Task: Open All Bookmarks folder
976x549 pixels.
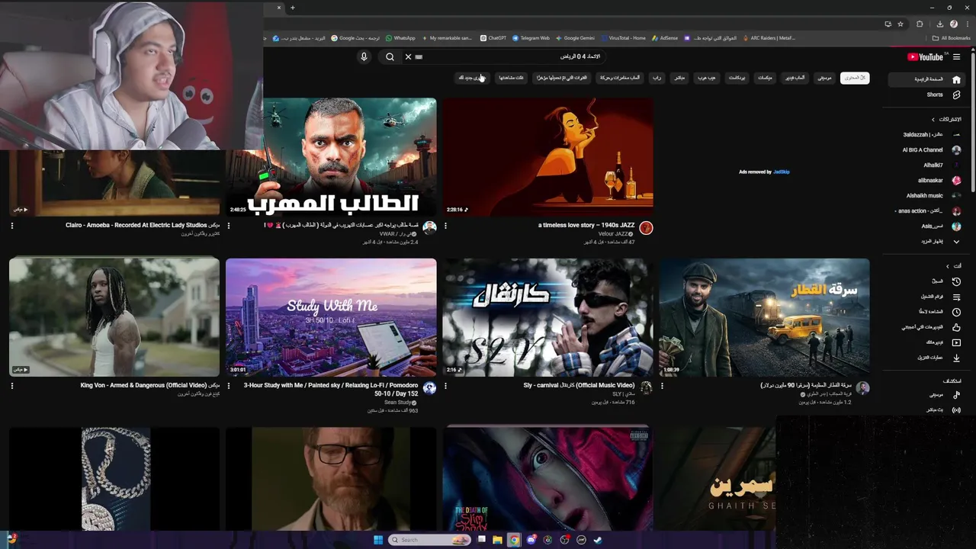Action: pyautogui.click(x=951, y=38)
